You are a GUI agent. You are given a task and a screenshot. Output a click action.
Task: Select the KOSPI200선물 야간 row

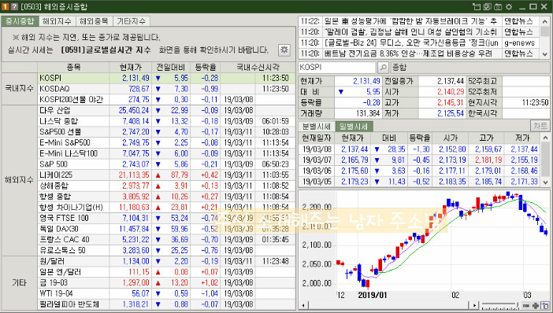[x=166, y=100]
